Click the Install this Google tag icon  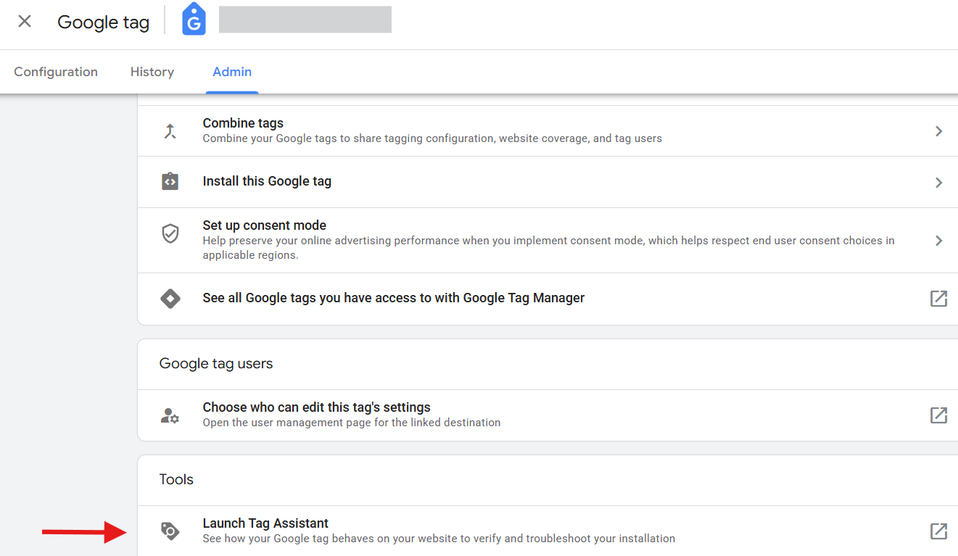[x=170, y=181]
